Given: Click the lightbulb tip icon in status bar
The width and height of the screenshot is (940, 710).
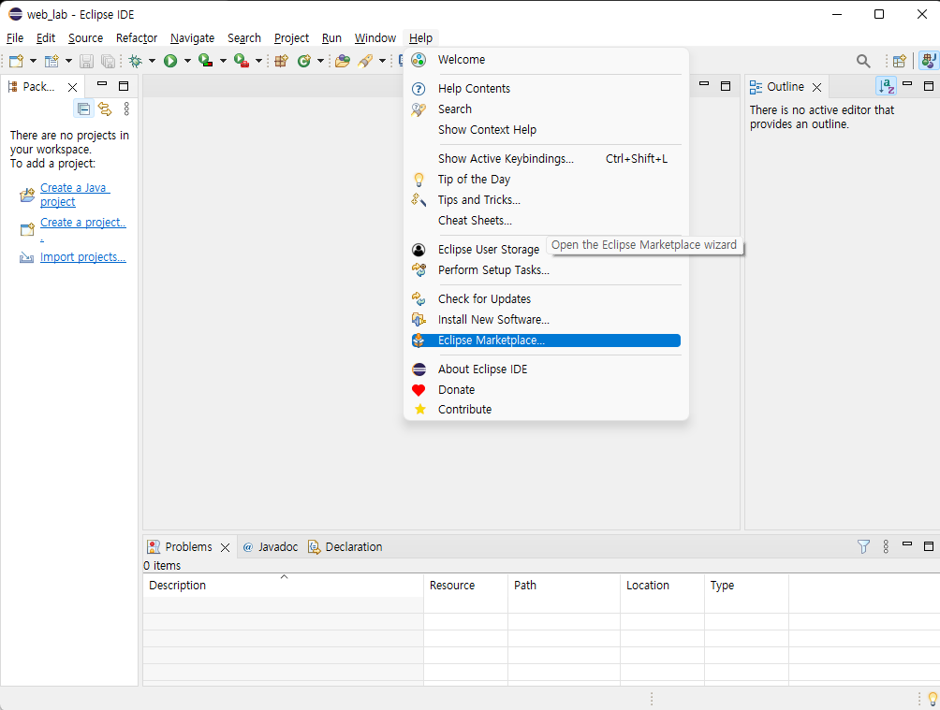Looking at the screenshot, I should tap(933, 698).
